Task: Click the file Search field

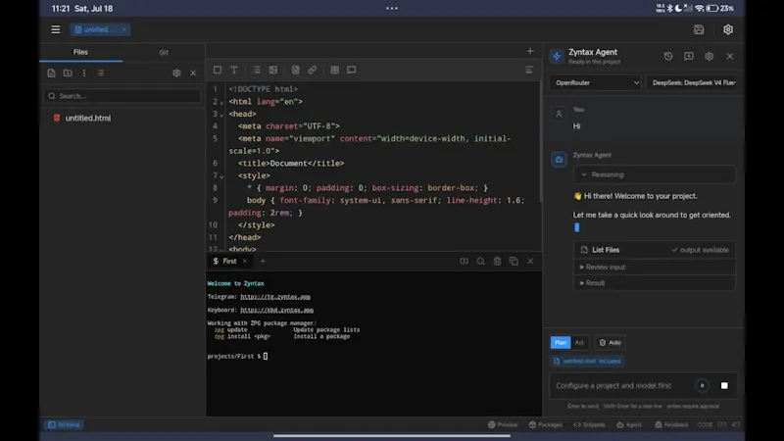Action: (122, 96)
